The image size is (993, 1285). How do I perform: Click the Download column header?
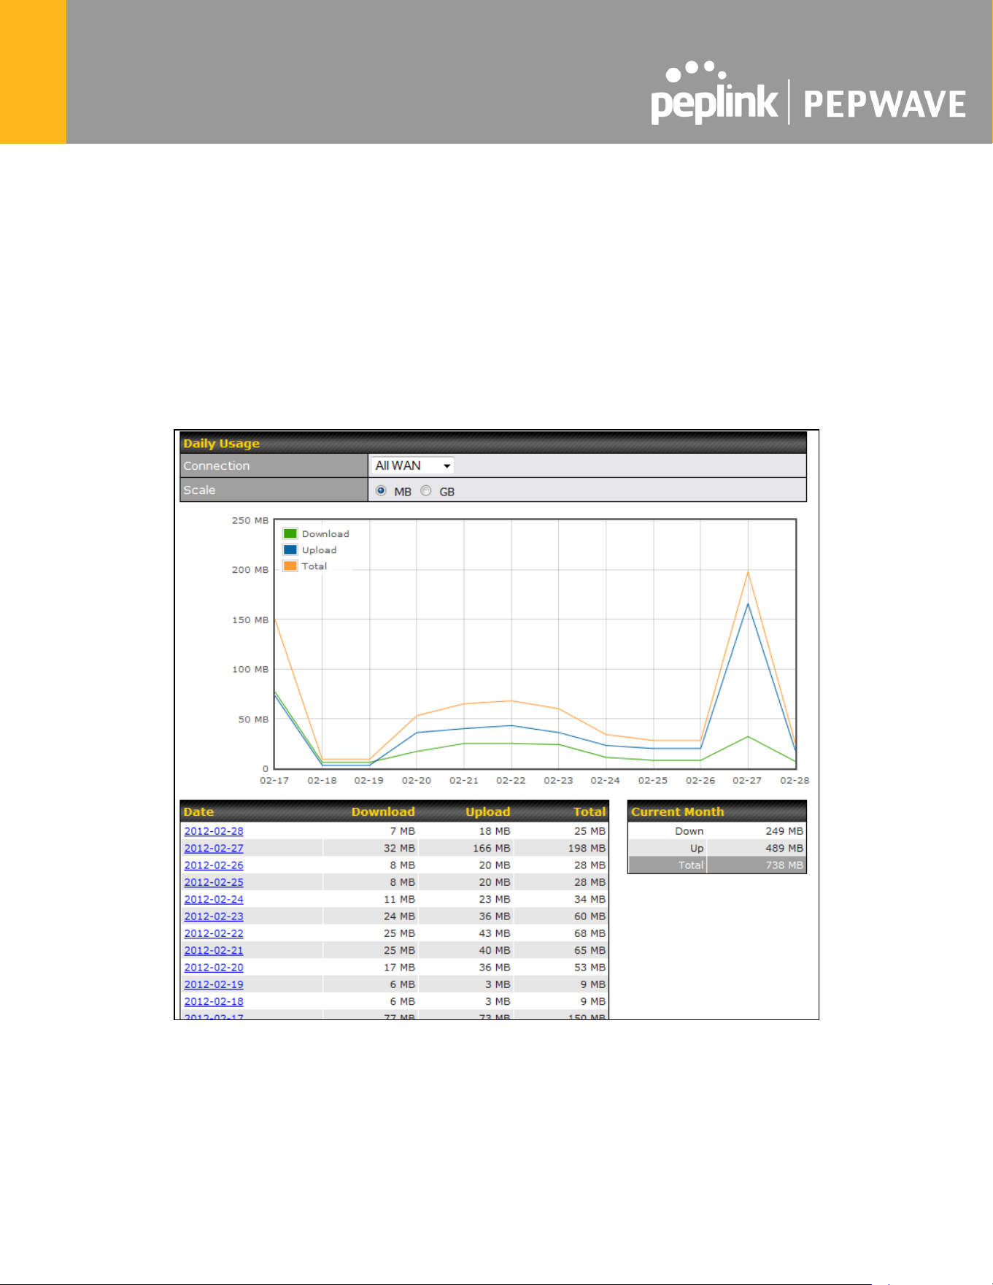pos(383,811)
